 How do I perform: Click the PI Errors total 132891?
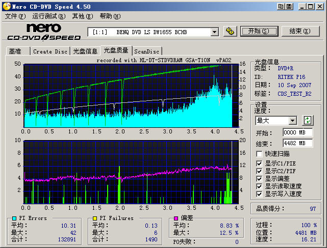coord(67,239)
